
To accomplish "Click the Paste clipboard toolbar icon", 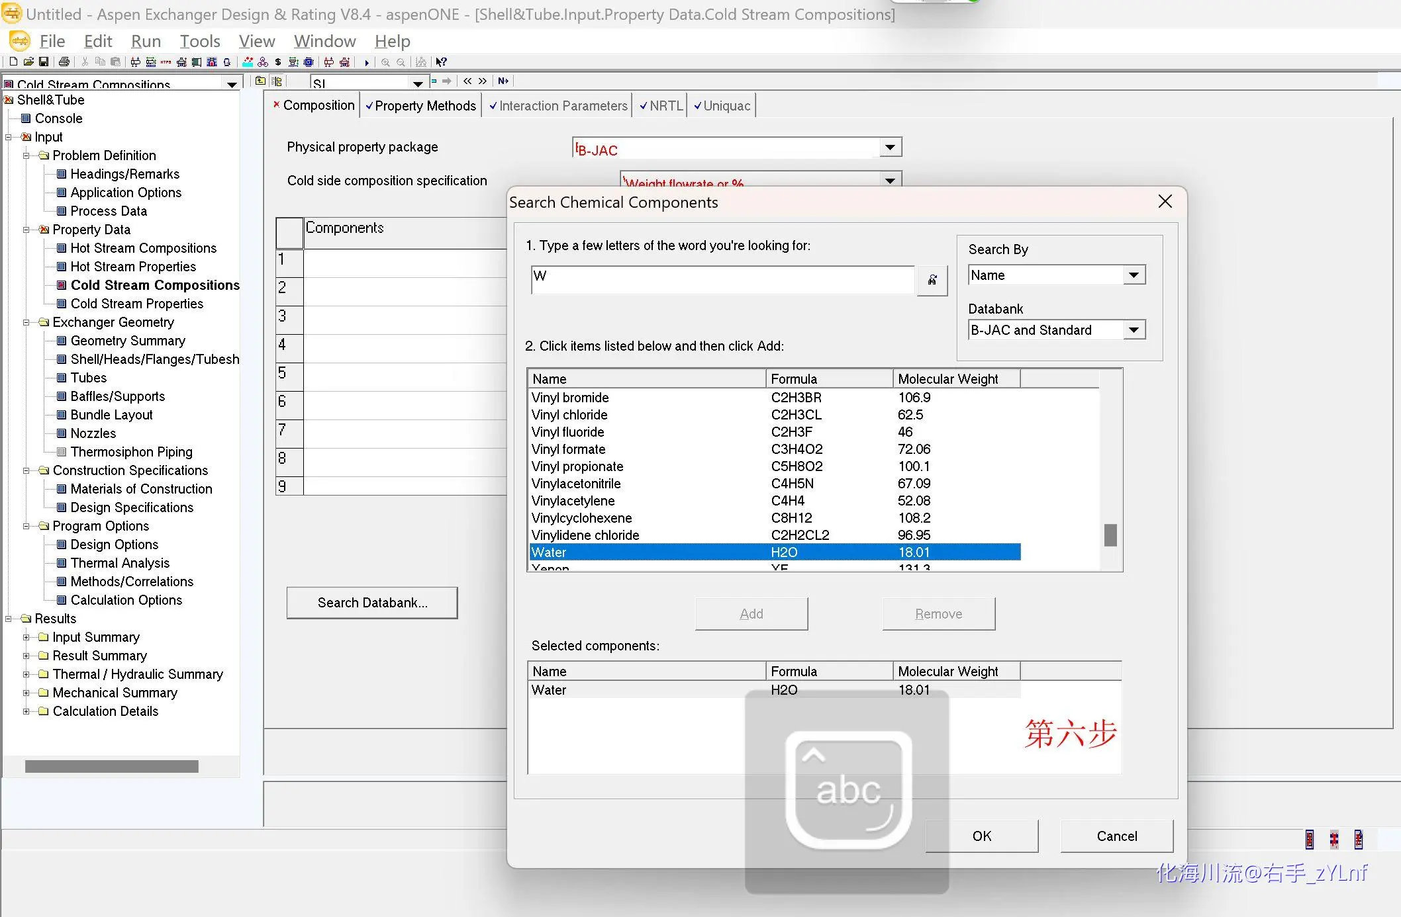I will [x=115, y=62].
